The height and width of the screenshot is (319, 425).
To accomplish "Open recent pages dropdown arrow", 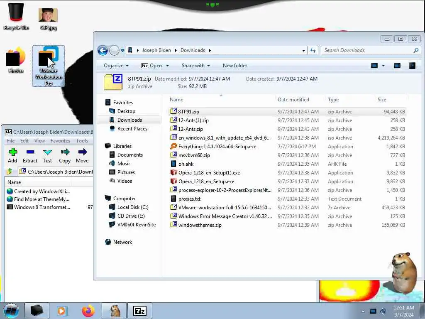I will pyautogui.click(x=122, y=50).
